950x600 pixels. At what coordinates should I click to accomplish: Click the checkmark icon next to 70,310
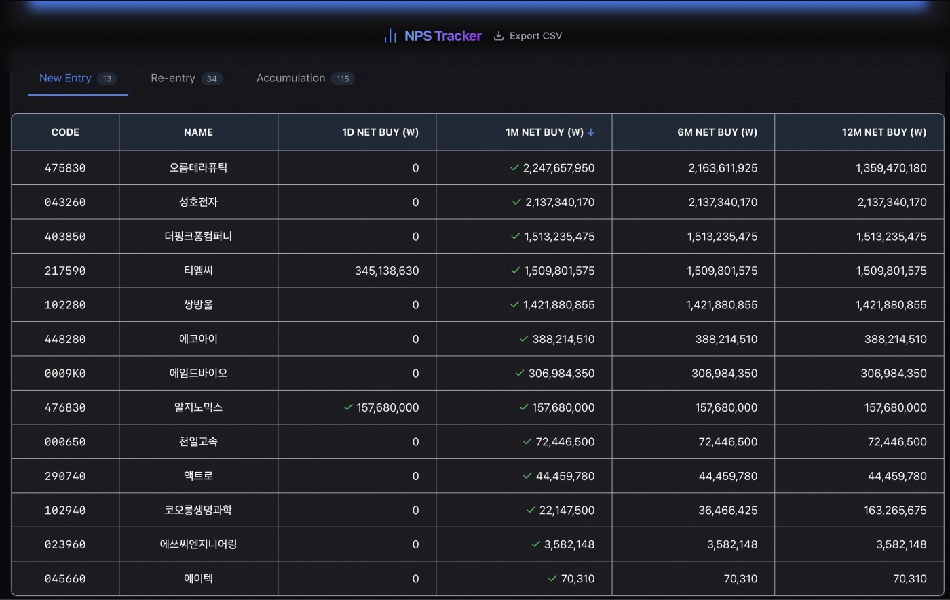pyautogui.click(x=552, y=578)
